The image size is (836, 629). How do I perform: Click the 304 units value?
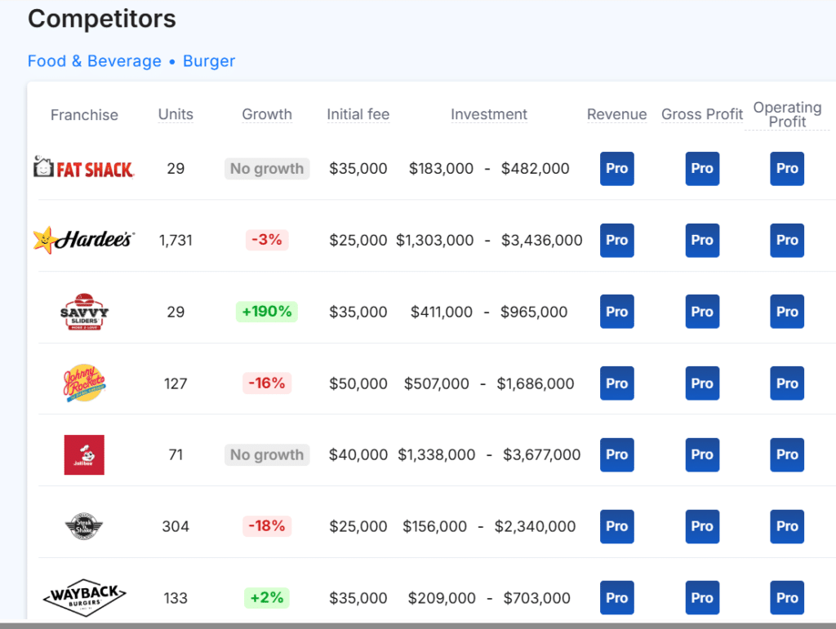click(176, 526)
